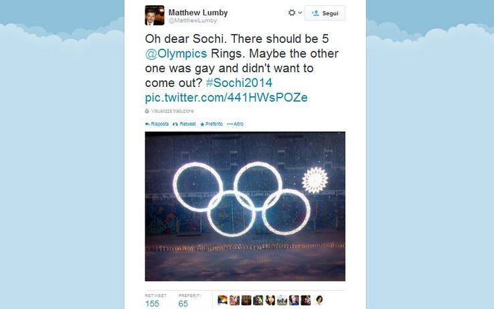Click the Segui follow button
This screenshot has width=494, height=309.
pos(325,13)
